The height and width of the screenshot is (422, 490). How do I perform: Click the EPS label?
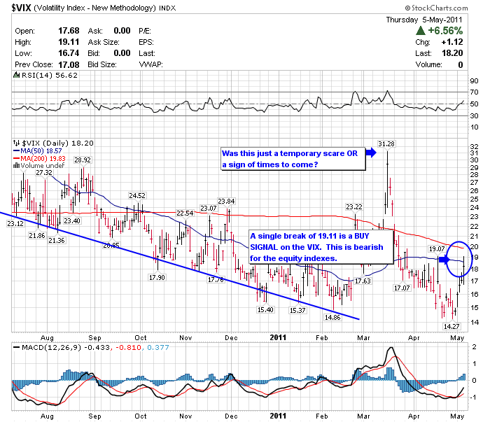click(x=146, y=42)
